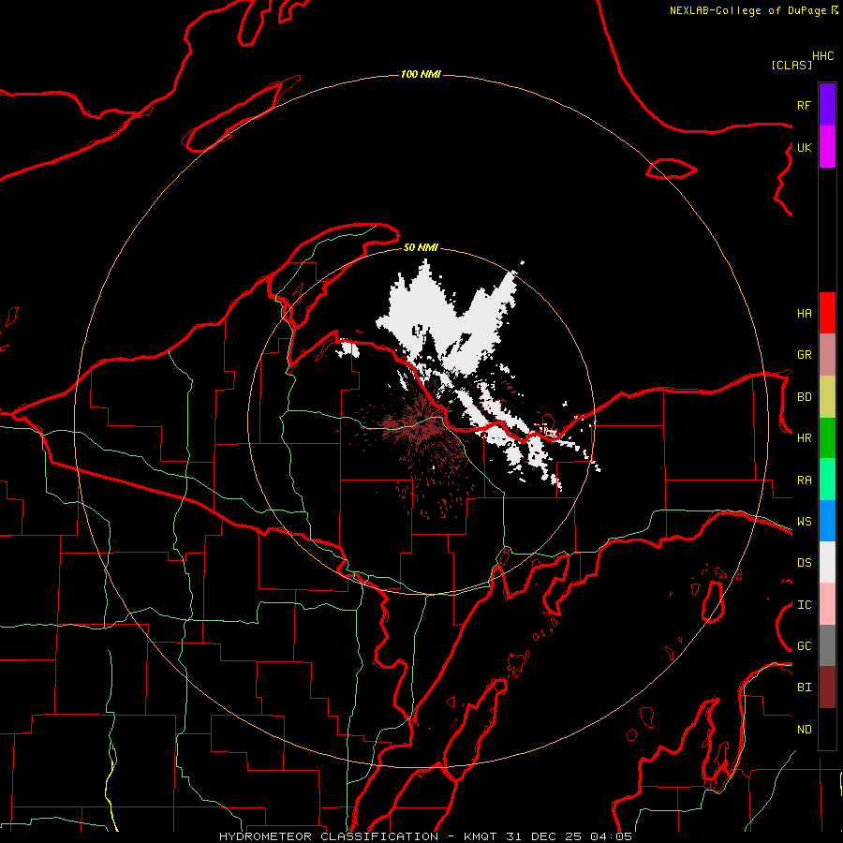Click the 31 DEC 25 date text
Screen dimensions: 843x843
[x=543, y=836]
